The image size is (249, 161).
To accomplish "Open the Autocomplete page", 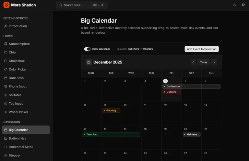I will click(26, 44).
